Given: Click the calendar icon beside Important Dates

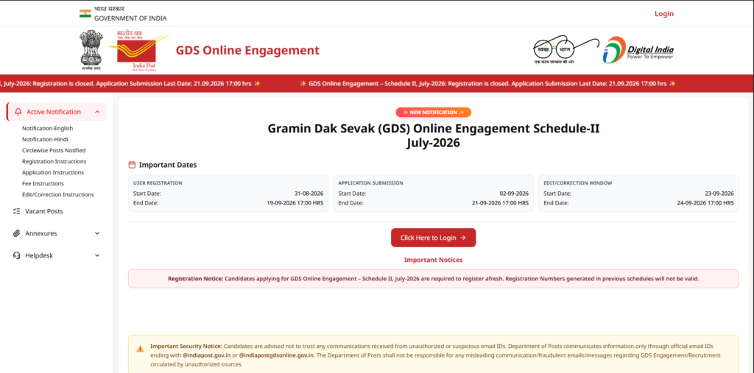Looking at the screenshot, I should pos(132,165).
